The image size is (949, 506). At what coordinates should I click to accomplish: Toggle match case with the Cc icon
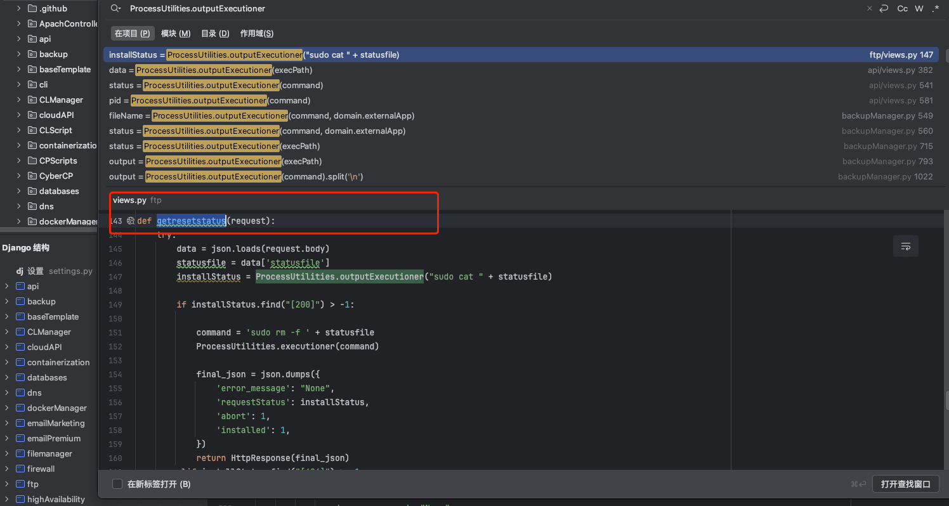[x=902, y=8]
